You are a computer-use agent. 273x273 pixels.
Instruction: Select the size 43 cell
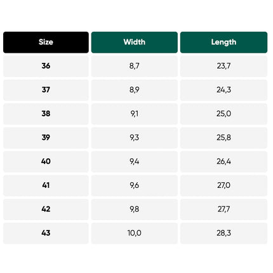[46, 233]
